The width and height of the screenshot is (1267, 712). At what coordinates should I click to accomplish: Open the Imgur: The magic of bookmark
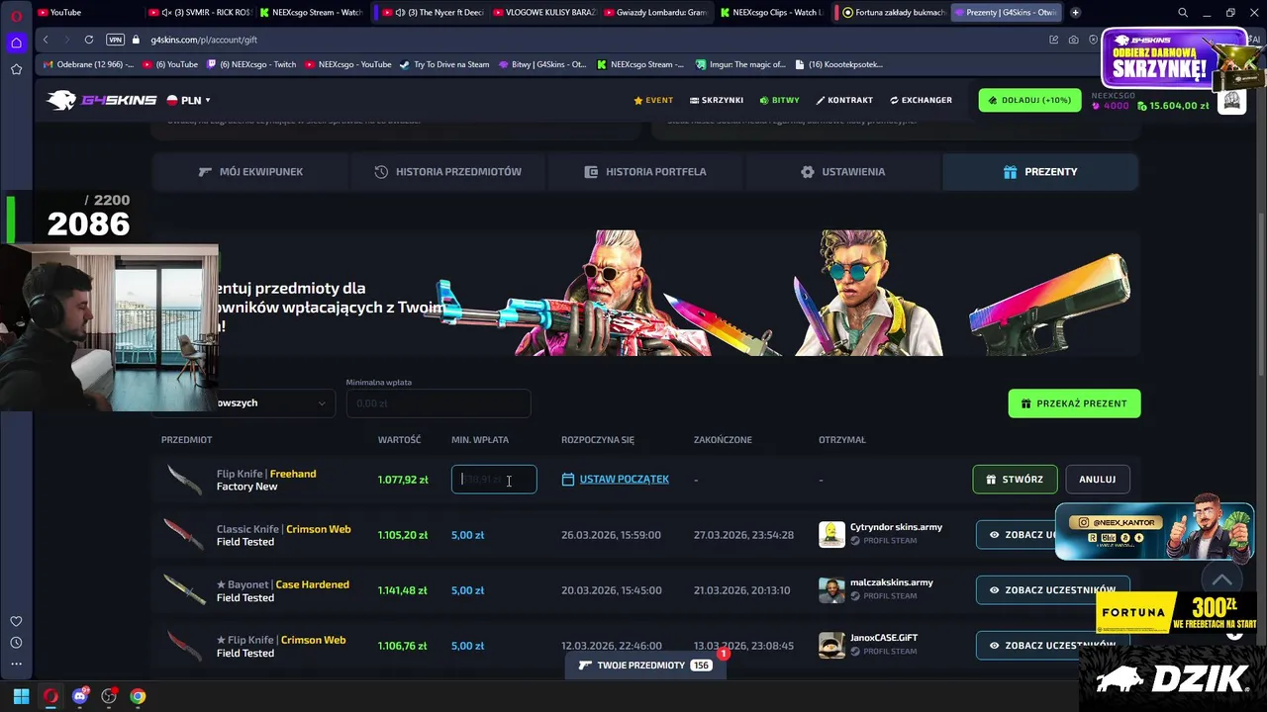click(x=739, y=64)
